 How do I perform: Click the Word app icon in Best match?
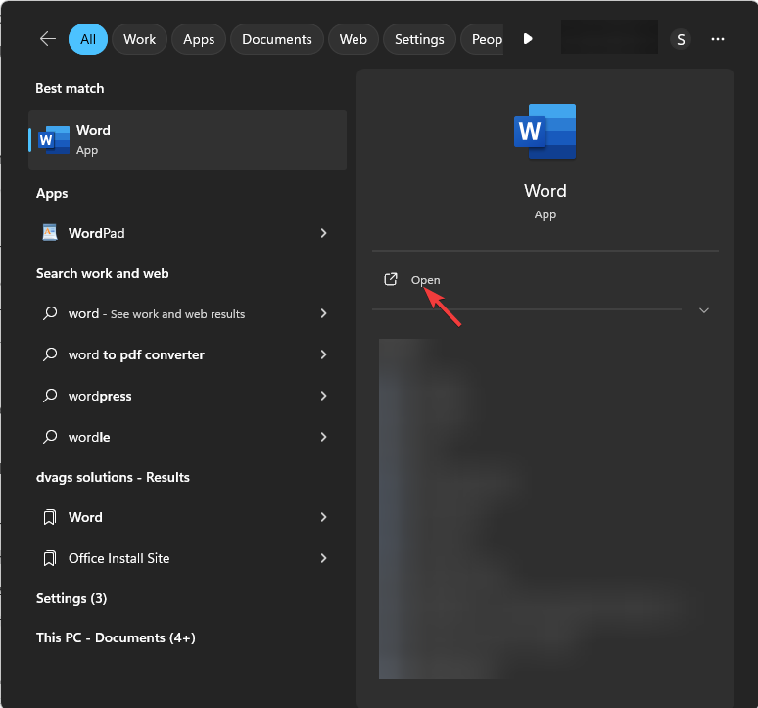pos(54,140)
